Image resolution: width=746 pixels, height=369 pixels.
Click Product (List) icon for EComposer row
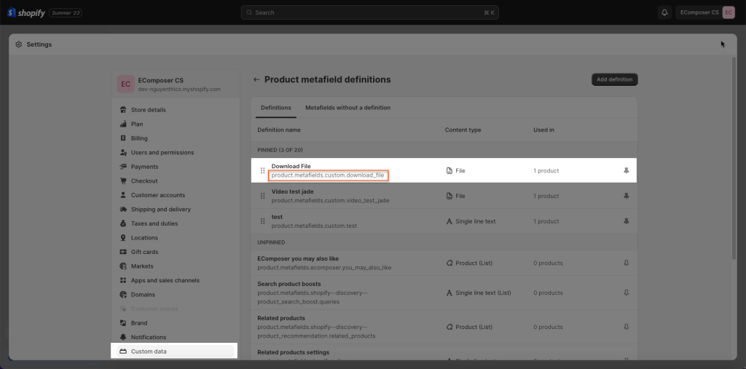pyautogui.click(x=449, y=263)
